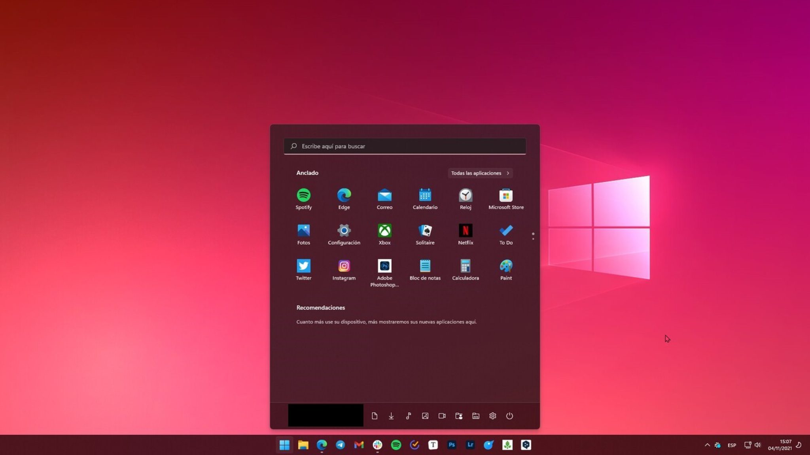810x455 pixels.
Task: Open the Power options in the Start menu
Action: point(509,416)
